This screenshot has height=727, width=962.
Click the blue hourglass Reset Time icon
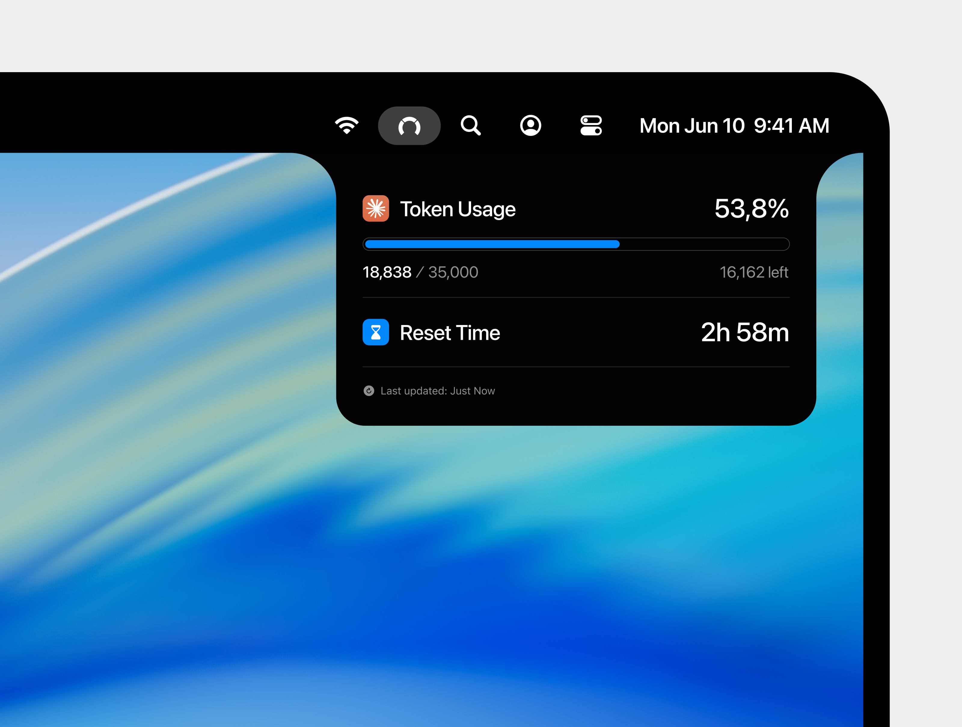coord(376,333)
